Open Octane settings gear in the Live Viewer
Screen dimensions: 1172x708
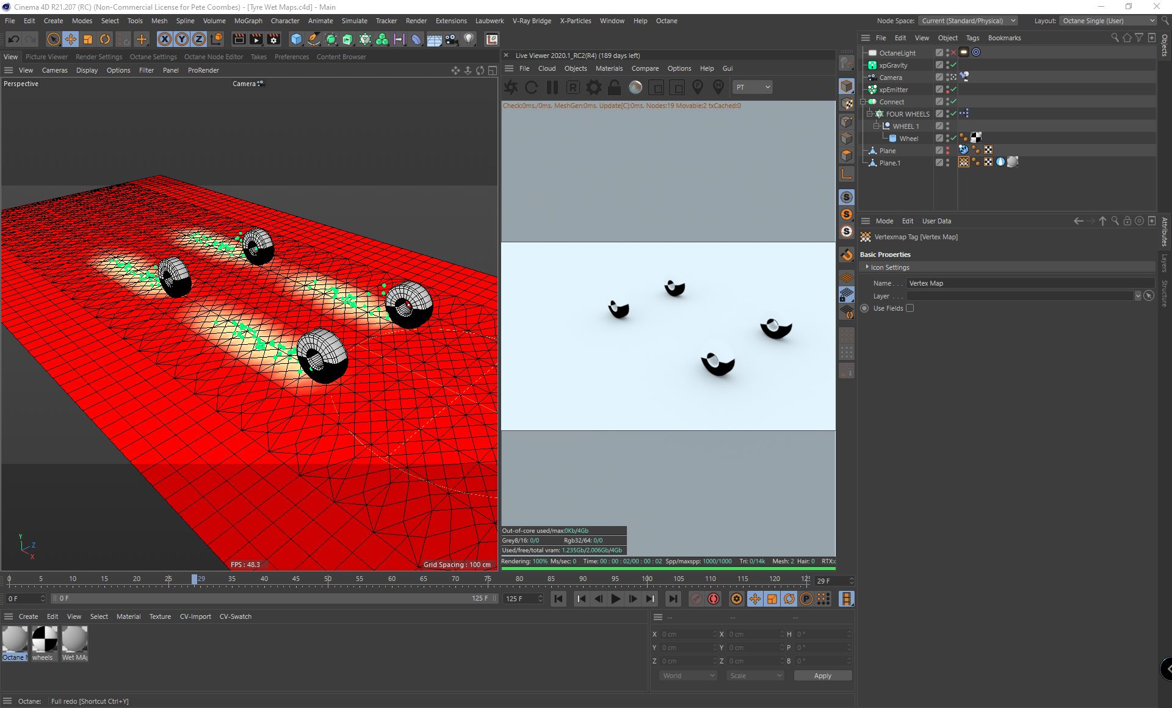pos(593,87)
